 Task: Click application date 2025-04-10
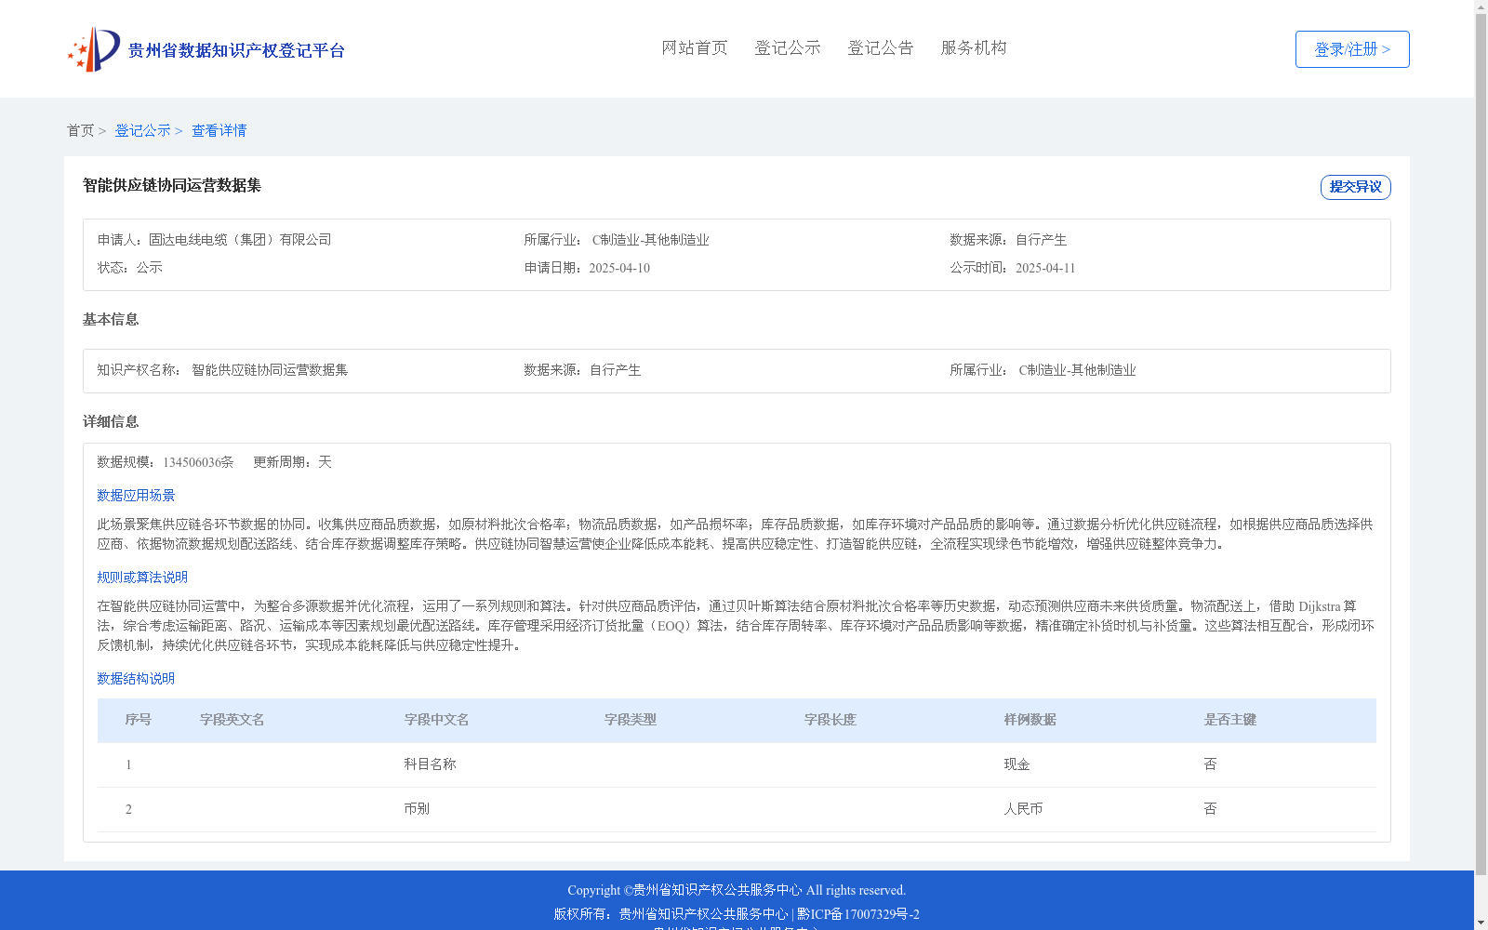(619, 268)
